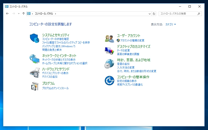Click the Control Panel title bar icon
208x130 pixels.
coord(7,6)
